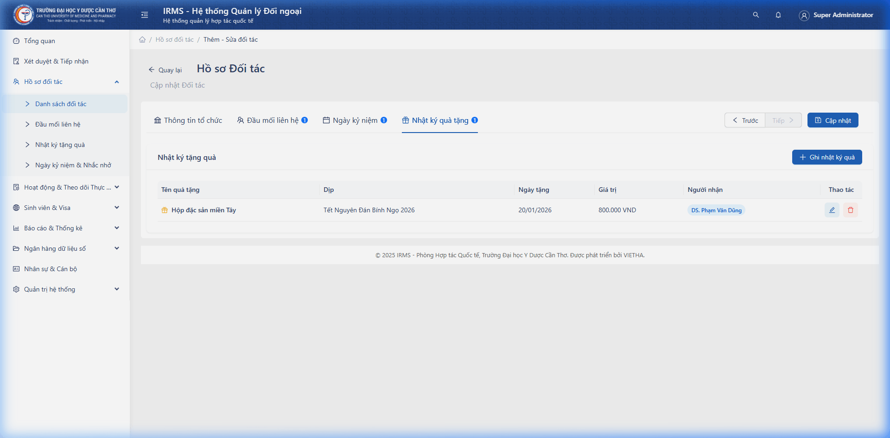Open the Super Administrator user avatar

[804, 15]
